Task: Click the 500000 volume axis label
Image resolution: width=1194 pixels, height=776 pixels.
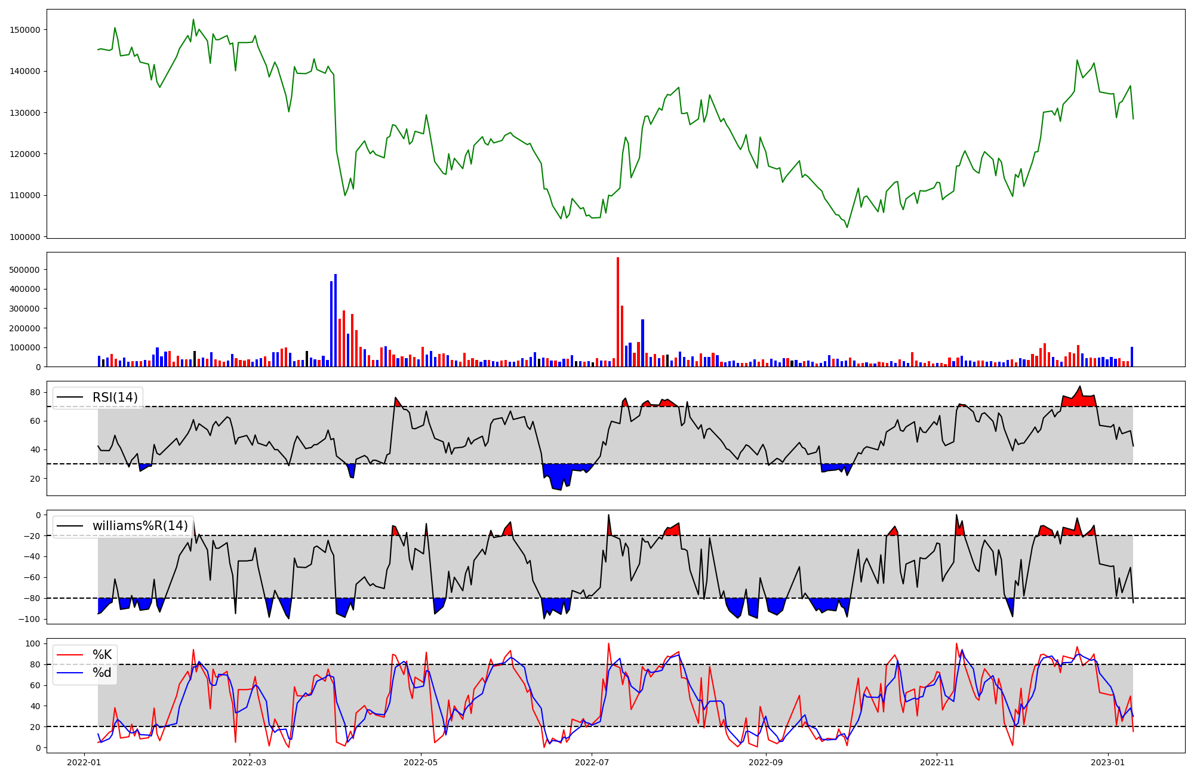Action: [25, 270]
